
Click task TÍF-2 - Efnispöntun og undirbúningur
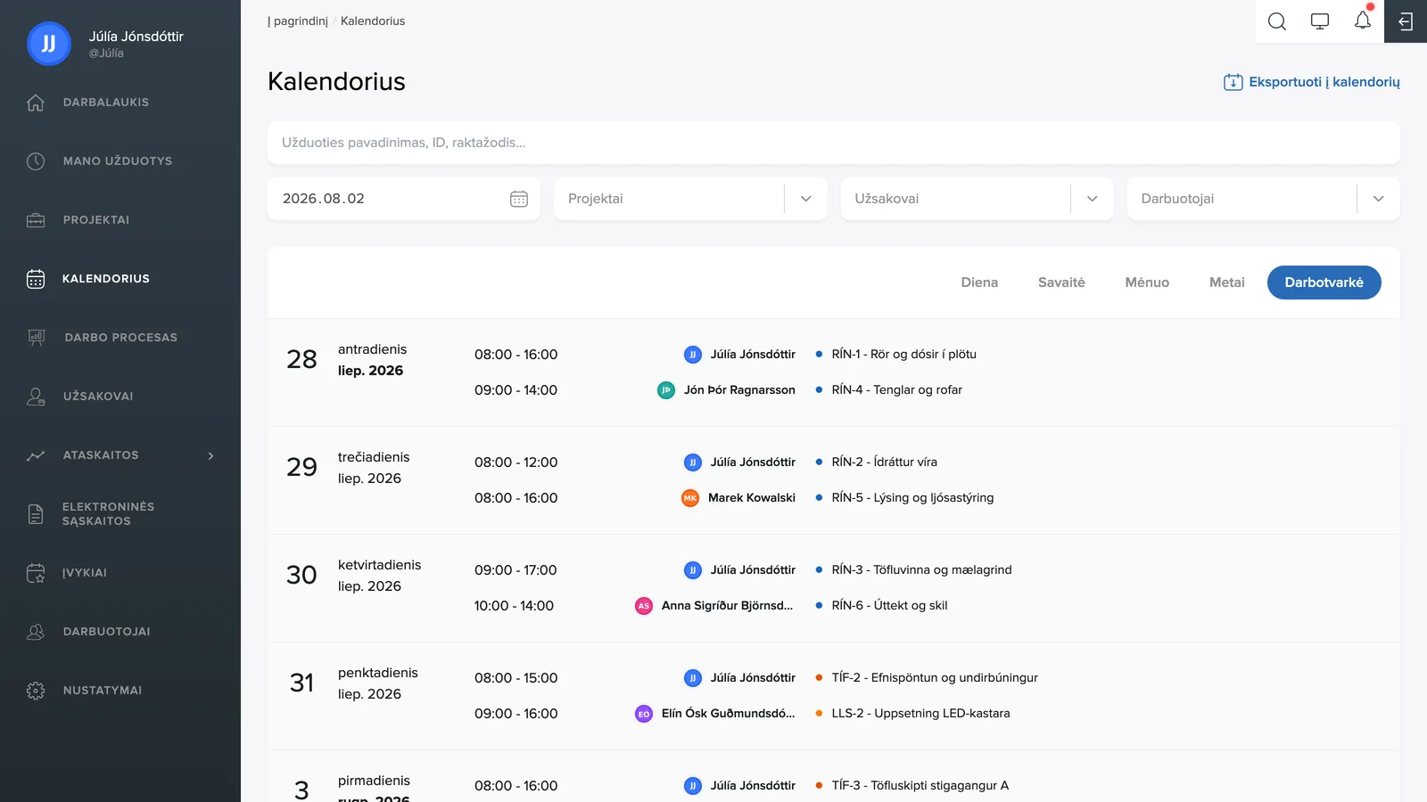tap(935, 678)
